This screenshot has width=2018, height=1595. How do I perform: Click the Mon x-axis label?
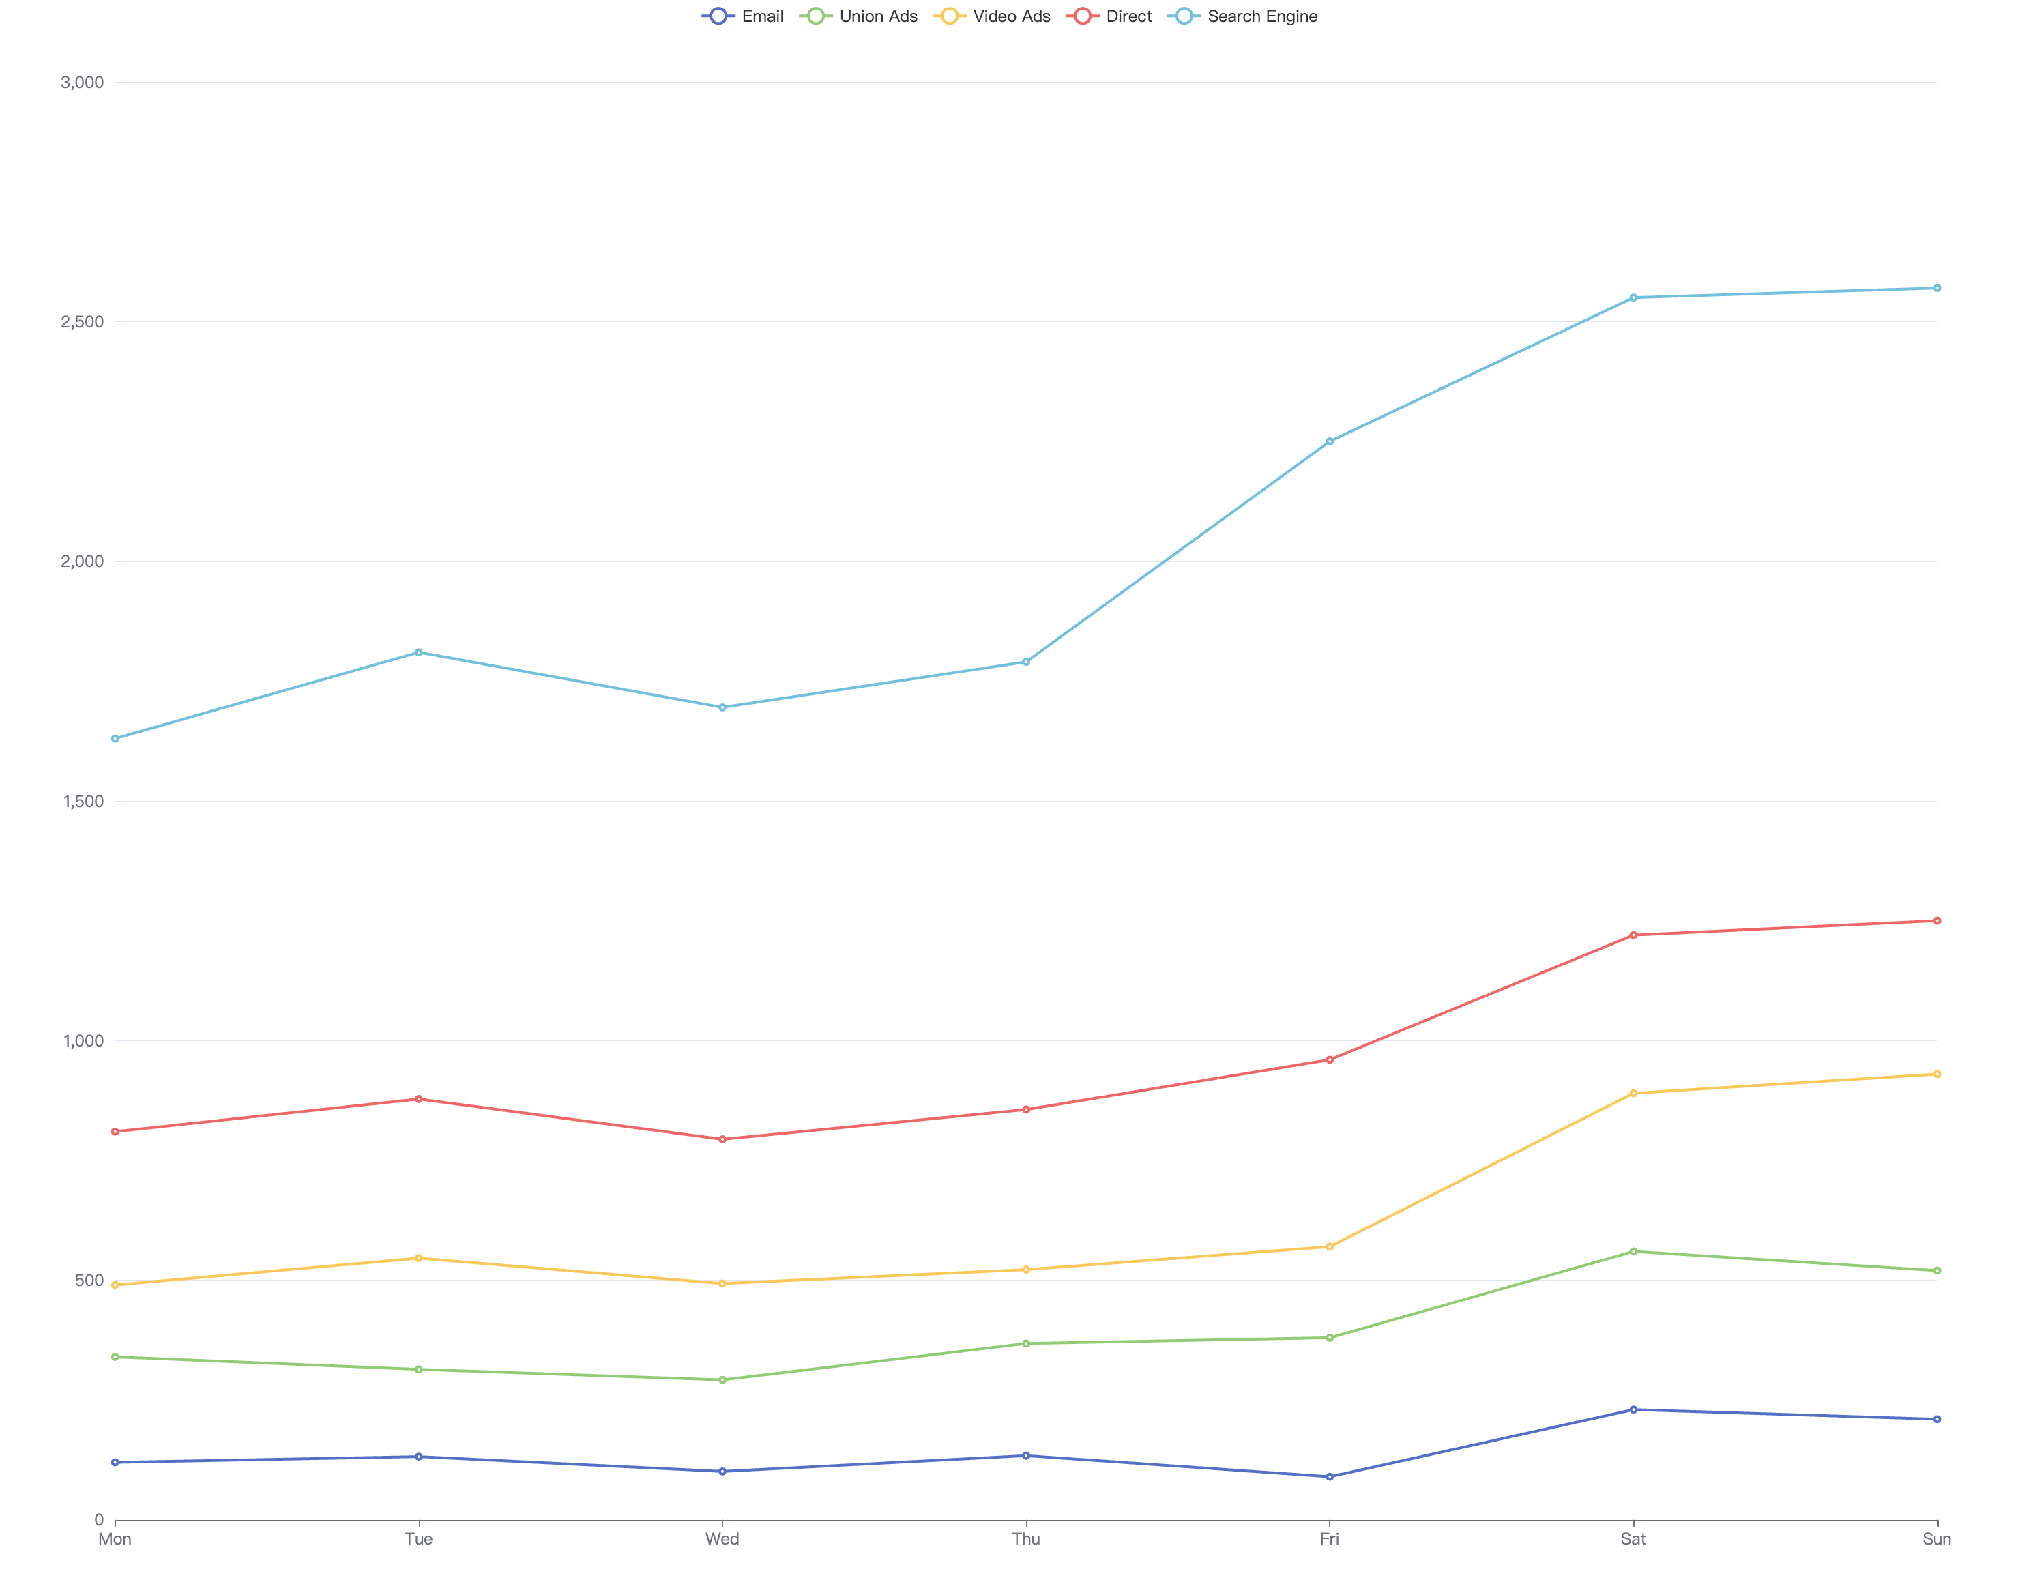tap(115, 1539)
